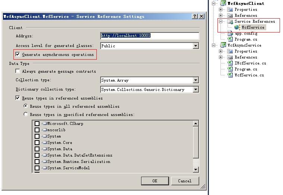Click the WcfAsyncClient project icon
Viewport: 283px width, 195px height.
(x=223, y=3)
